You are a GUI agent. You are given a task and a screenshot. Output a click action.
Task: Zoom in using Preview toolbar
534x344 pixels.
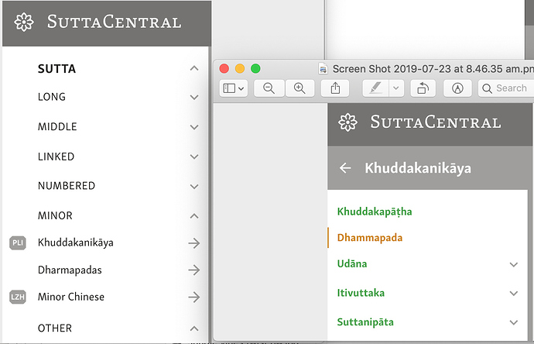[x=300, y=88]
